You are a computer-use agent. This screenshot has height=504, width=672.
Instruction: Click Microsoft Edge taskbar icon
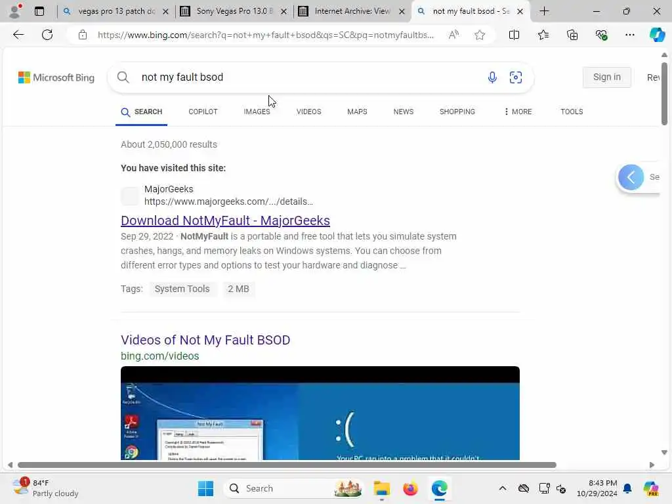pyautogui.click(x=439, y=488)
